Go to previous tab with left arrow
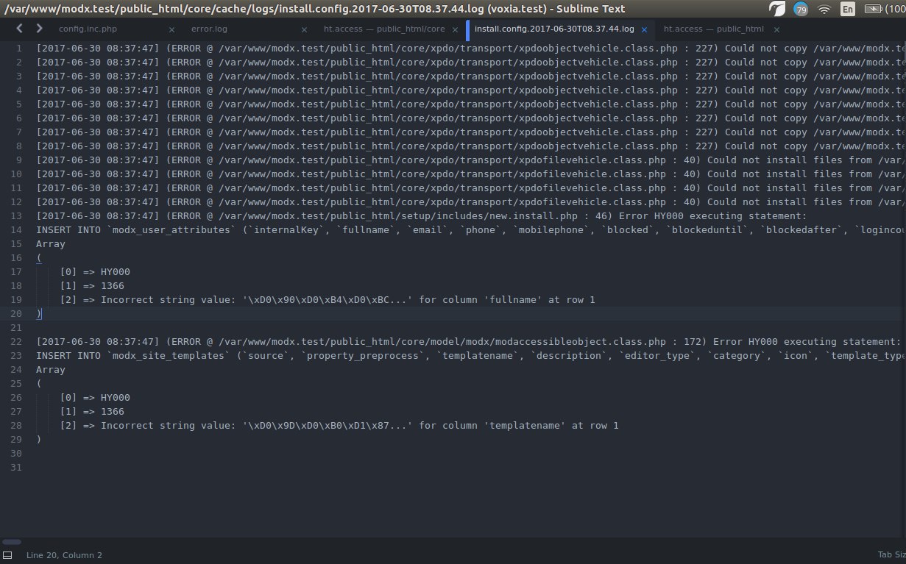 19,29
